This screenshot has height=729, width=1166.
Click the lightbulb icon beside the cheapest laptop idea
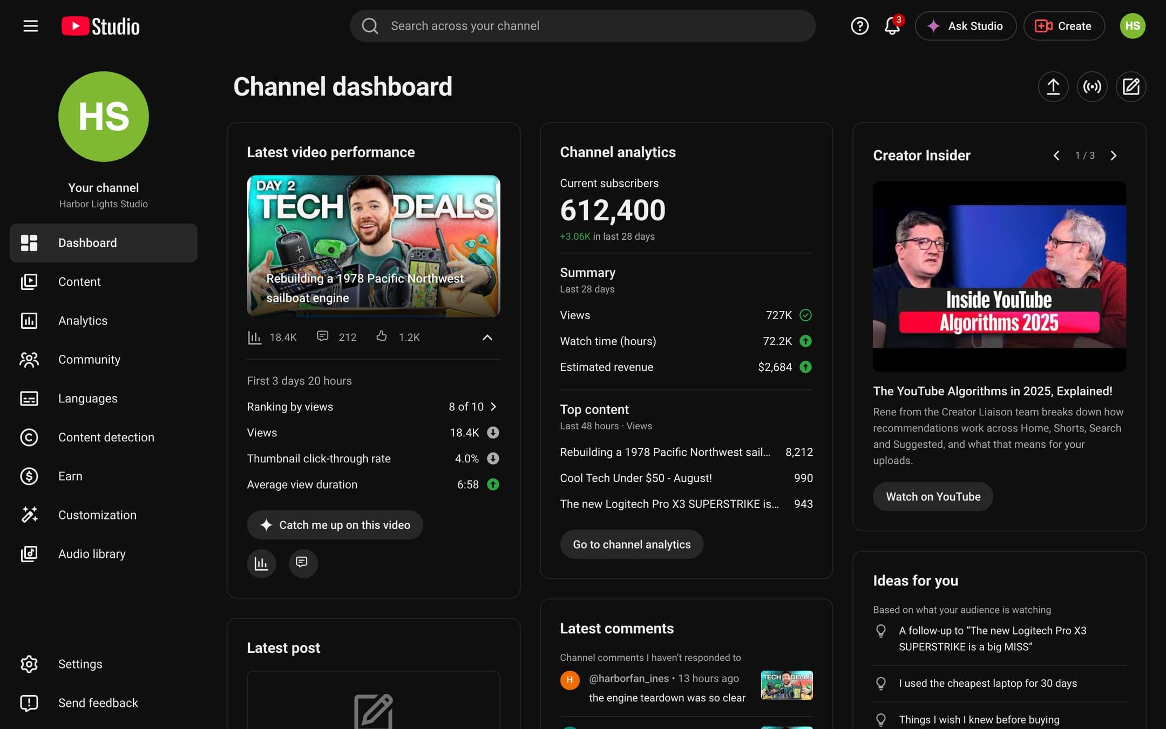click(x=881, y=683)
